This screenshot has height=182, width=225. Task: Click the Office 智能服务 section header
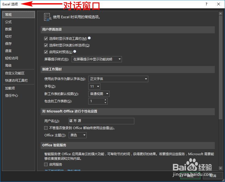[128, 145]
